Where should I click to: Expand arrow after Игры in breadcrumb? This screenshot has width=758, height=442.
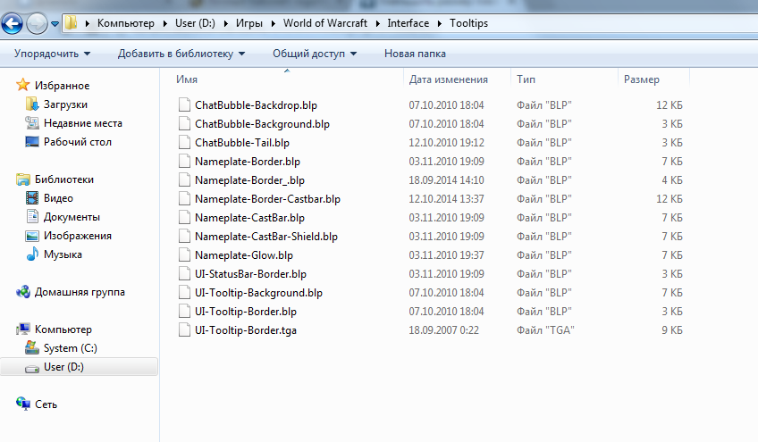point(274,23)
